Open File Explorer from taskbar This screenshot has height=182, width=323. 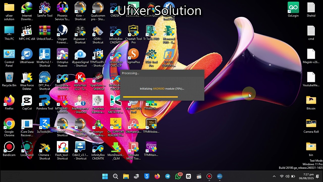tap(126, 176)
